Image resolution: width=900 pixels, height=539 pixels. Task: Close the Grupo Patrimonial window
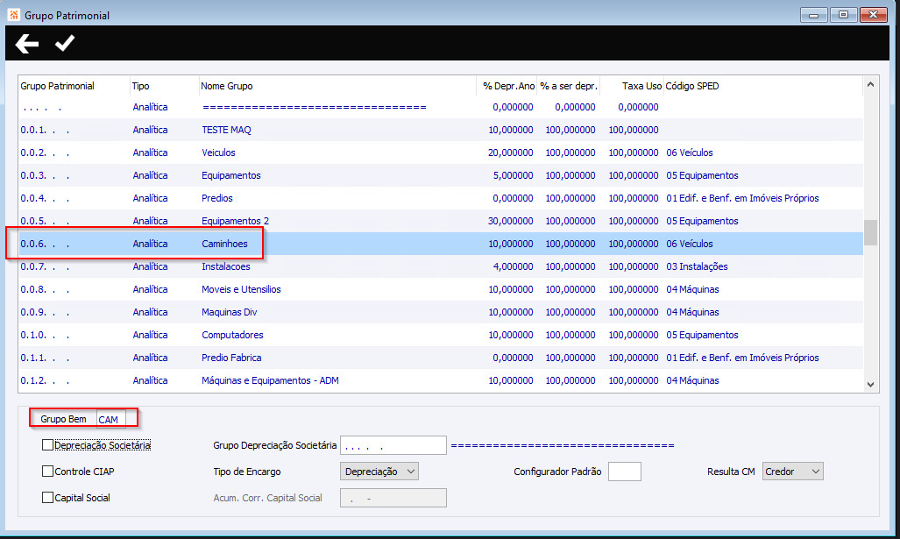click(874, 15)
